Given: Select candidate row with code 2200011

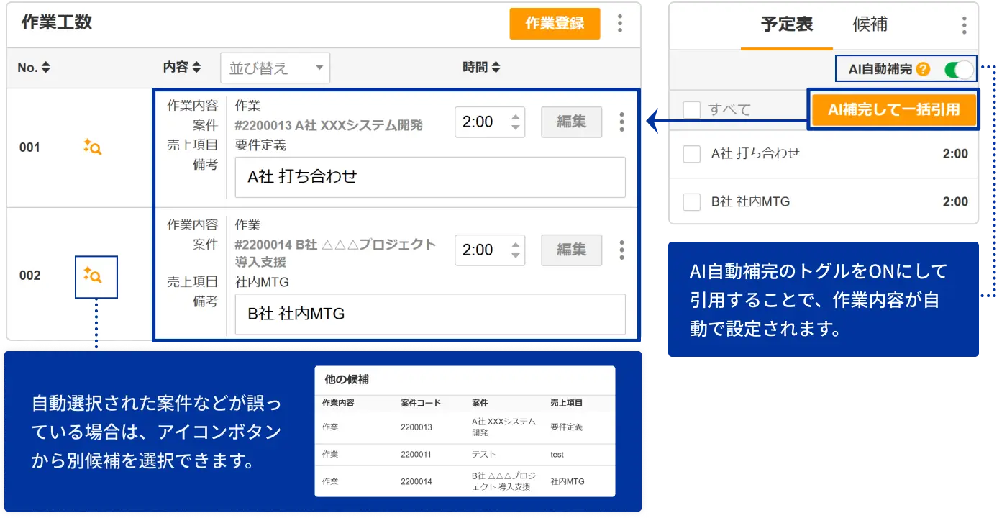Looking at the screenshot, I should tap(465, 455).
